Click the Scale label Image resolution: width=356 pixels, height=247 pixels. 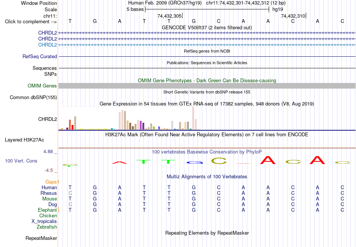pyautogui.click(x=51, y=9)
